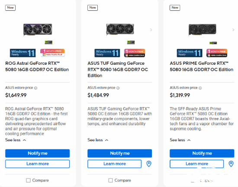Check Compare box for ROG Astral RTX 5080
Image resolution: width=238 pixels, height=187 pixels.
tap(28, 181)
